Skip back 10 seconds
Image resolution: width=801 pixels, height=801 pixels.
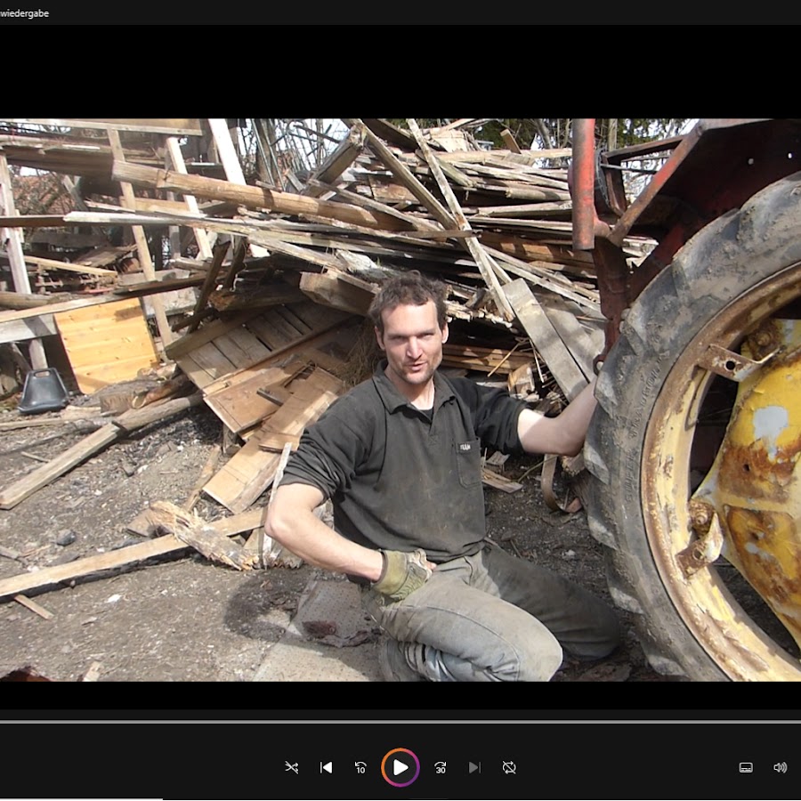click(x=360, y=767)
